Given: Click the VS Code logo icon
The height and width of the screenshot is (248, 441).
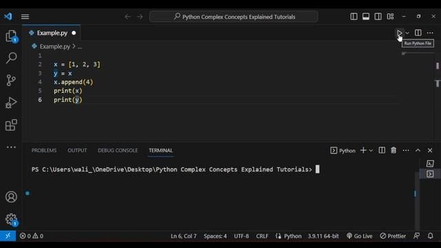Looking at the screenshot, I should [8, 17].
